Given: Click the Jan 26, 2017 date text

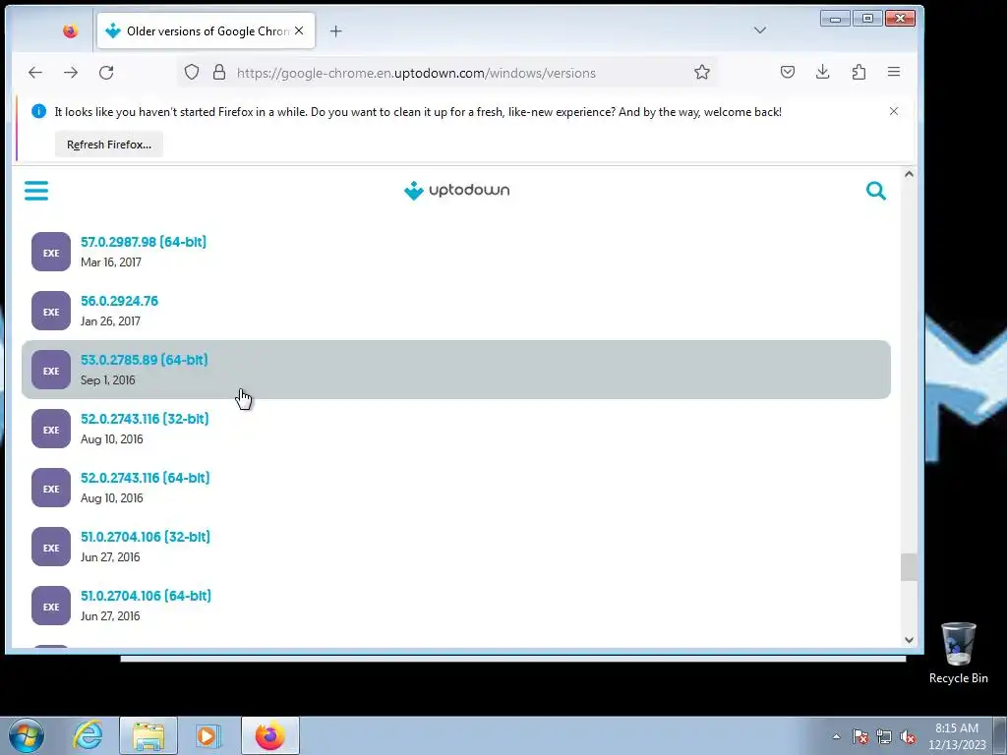Looking at the screenshot, I should click(x=110, y=321).
